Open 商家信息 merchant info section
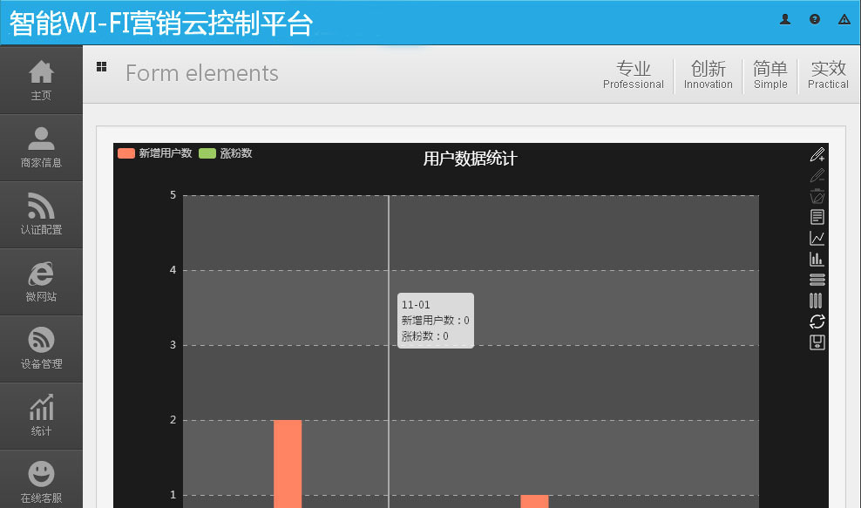This screenshot has height=508, width=861. coord(41,147)
